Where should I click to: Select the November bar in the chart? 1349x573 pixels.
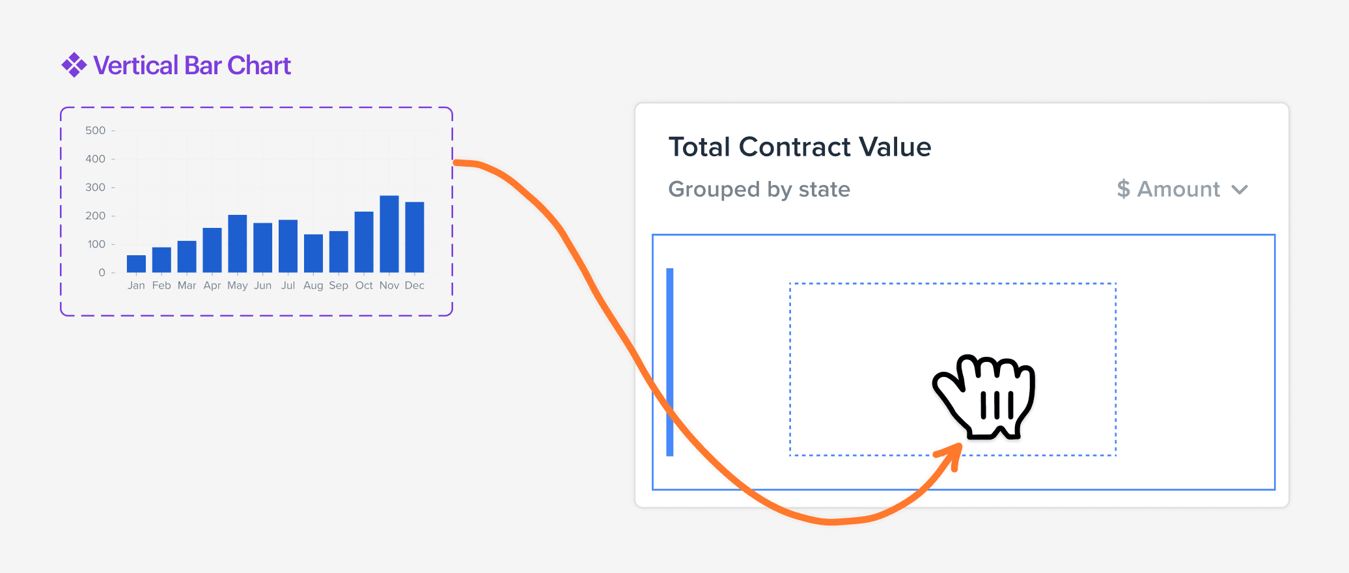click(389, 234)
